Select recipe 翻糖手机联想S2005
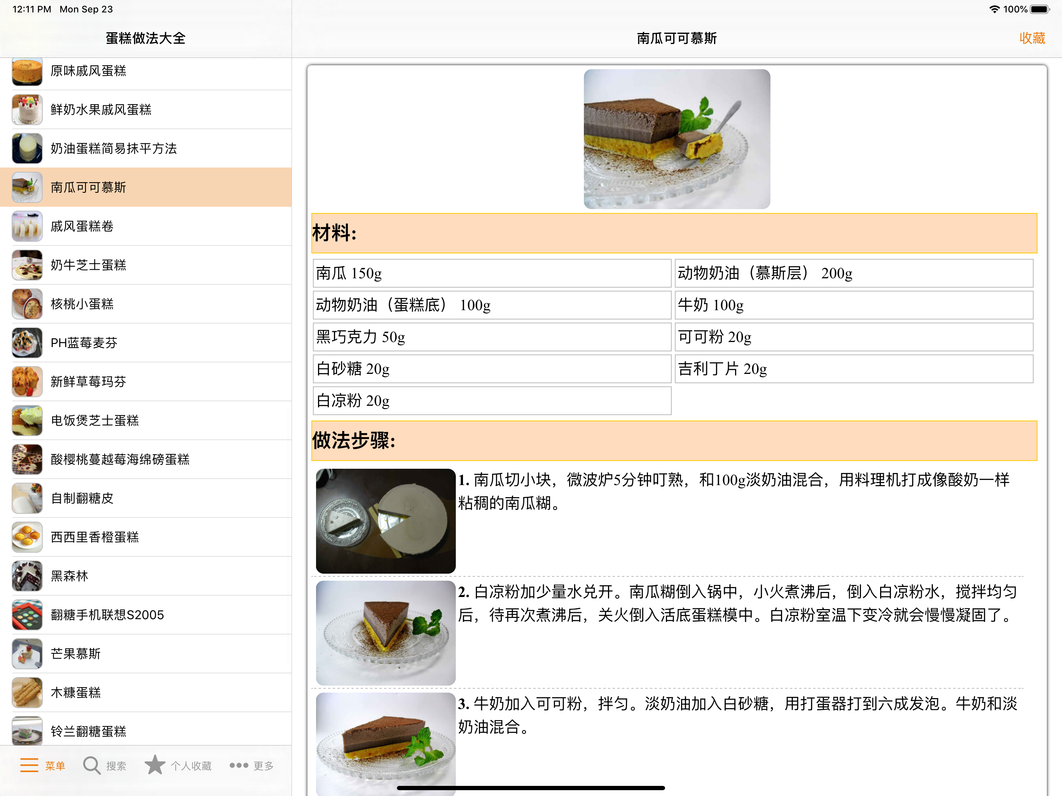Image resolution: width=1062 pixels, height=796 pixels. (108, 615)
